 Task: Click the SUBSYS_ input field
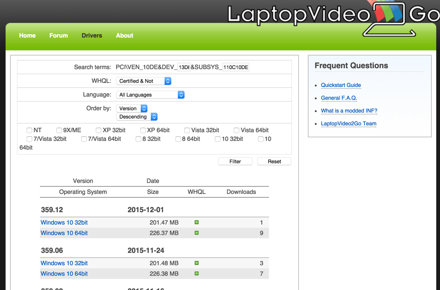point(236,67)
